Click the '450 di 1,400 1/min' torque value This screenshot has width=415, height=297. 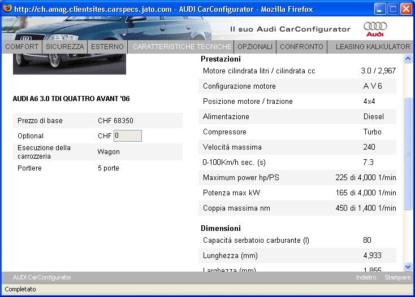pyautogui.click(x=366, y=208)
